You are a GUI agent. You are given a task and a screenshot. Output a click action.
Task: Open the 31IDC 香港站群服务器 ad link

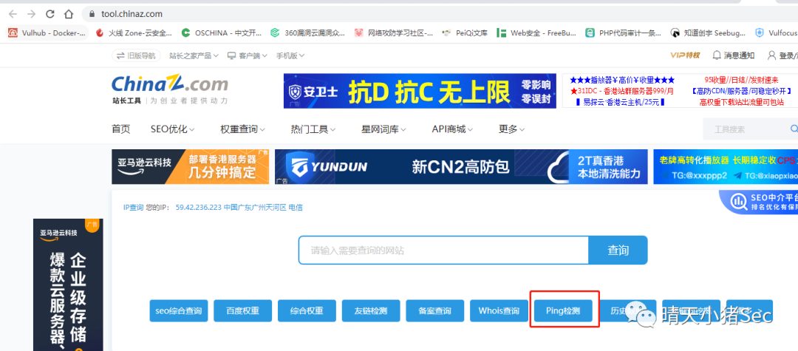pos(622,91)
